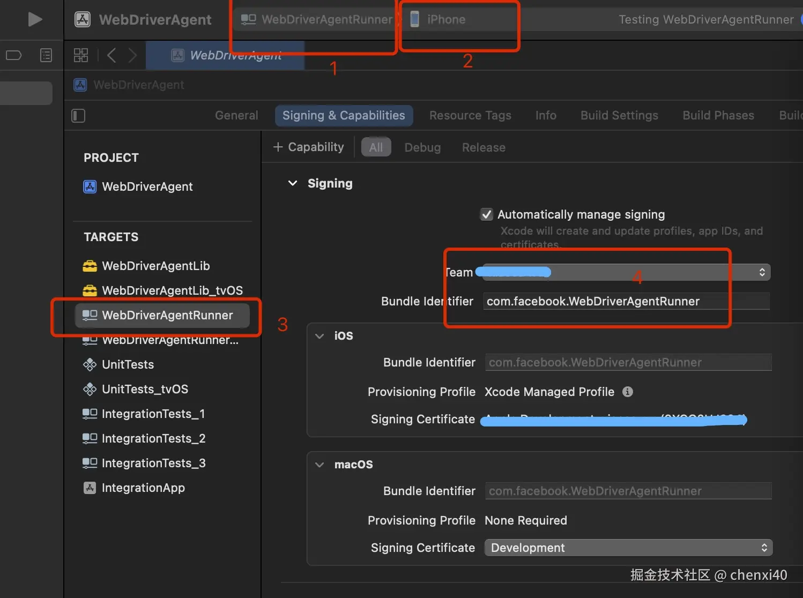Select the All configuration filter

pyautogui.click(x=376, y=147)
